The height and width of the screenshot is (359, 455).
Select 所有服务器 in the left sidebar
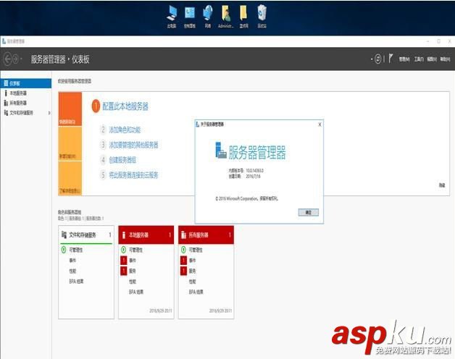point(26,103)
